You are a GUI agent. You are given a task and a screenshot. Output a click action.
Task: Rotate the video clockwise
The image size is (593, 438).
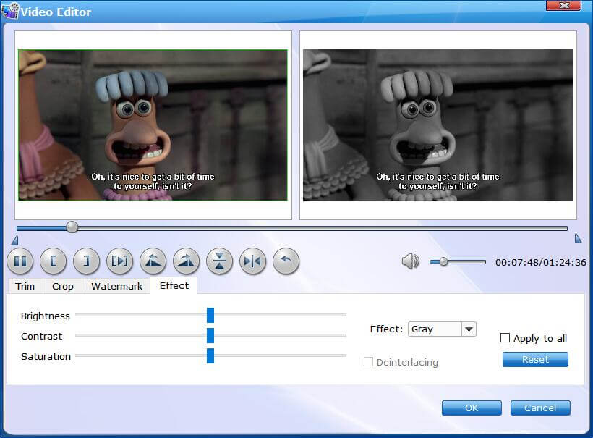[186, 261]
